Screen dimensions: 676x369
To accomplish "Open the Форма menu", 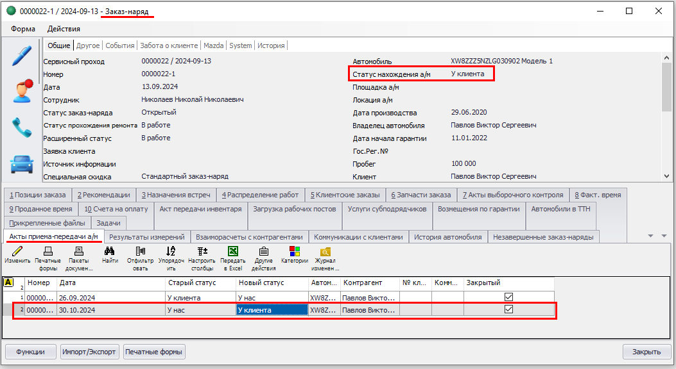I will [23, 29].
